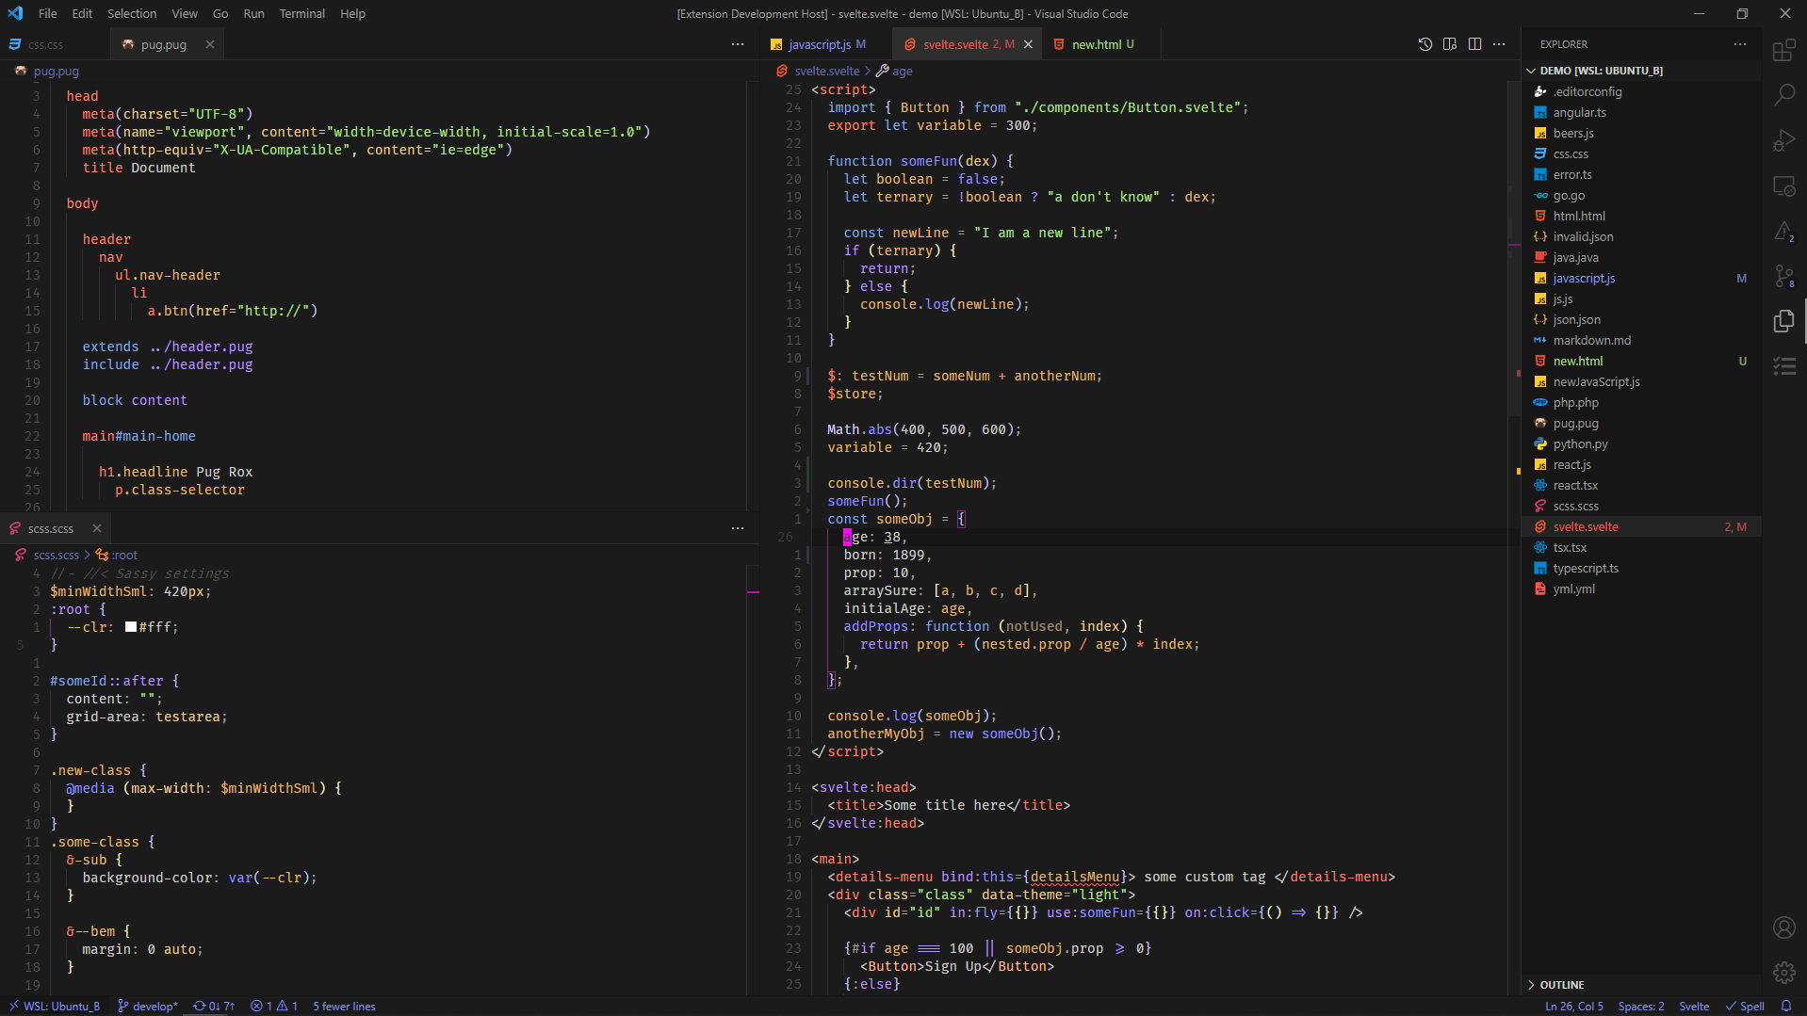
Task: Click Spaces: 2 indentation setting
Action: [1640, 1006]
